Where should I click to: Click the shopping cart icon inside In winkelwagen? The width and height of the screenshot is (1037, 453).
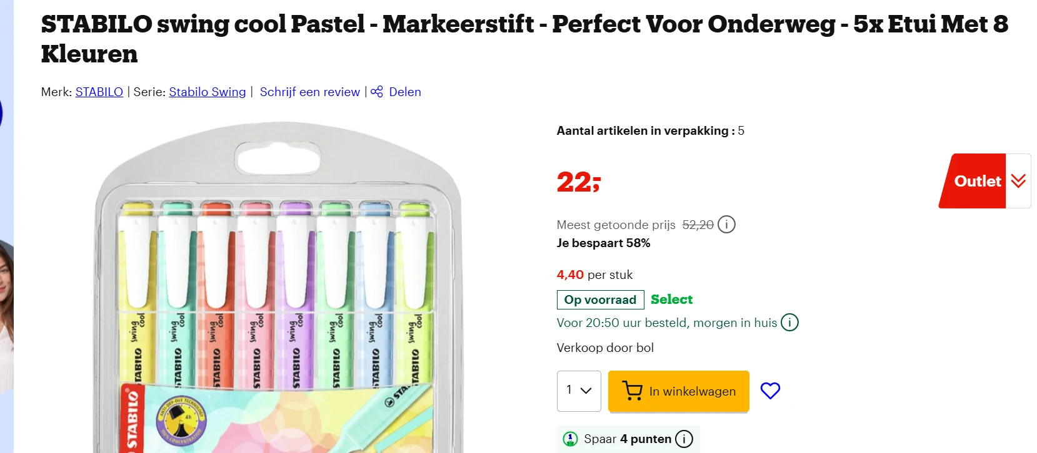point(633,391)
